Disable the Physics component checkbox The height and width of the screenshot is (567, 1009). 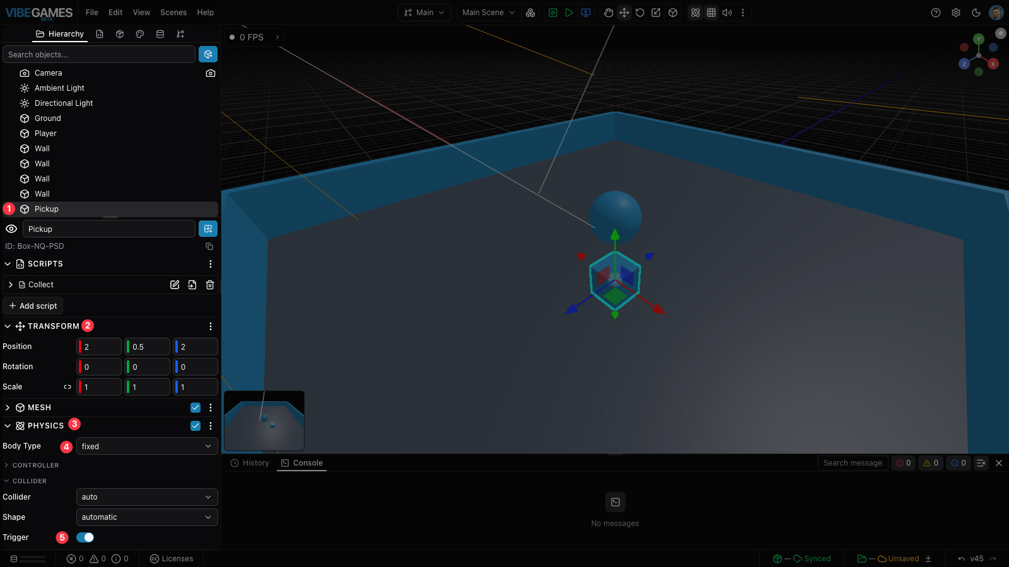click(x=195, y=426)
